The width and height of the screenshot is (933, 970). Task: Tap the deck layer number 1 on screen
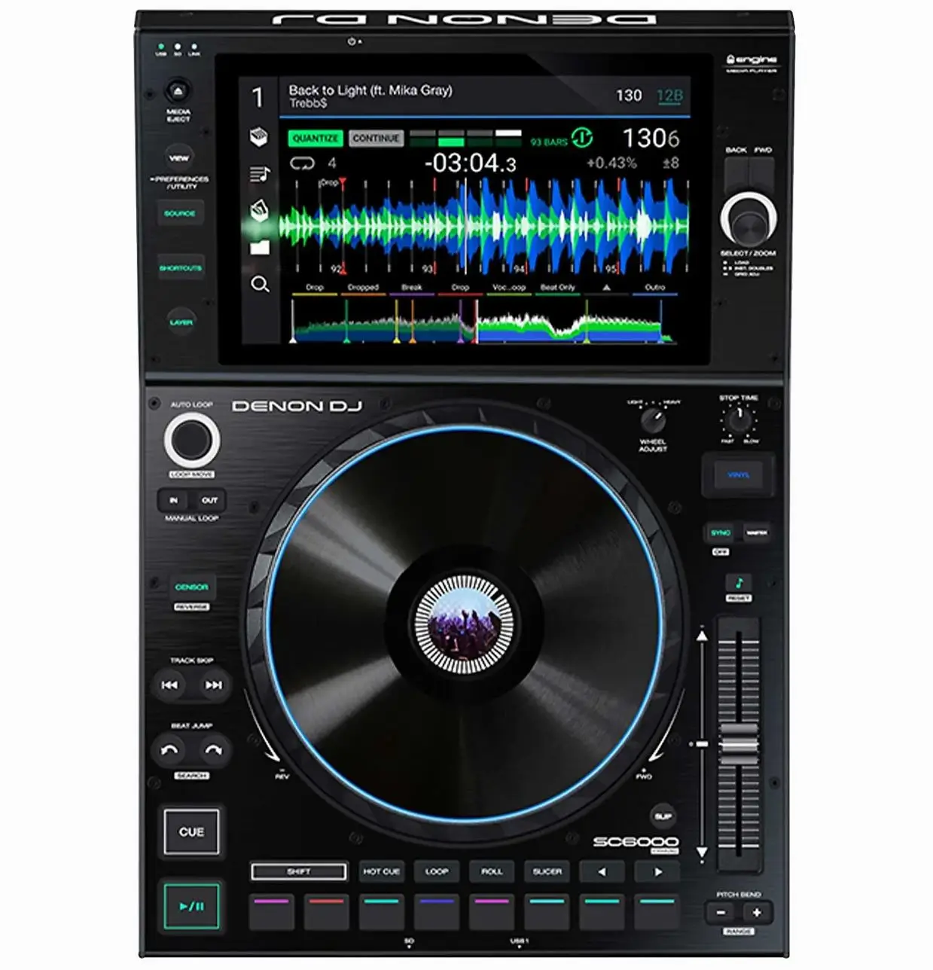tap(258, 97)
